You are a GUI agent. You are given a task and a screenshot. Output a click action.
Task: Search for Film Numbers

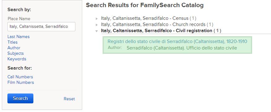21,82
